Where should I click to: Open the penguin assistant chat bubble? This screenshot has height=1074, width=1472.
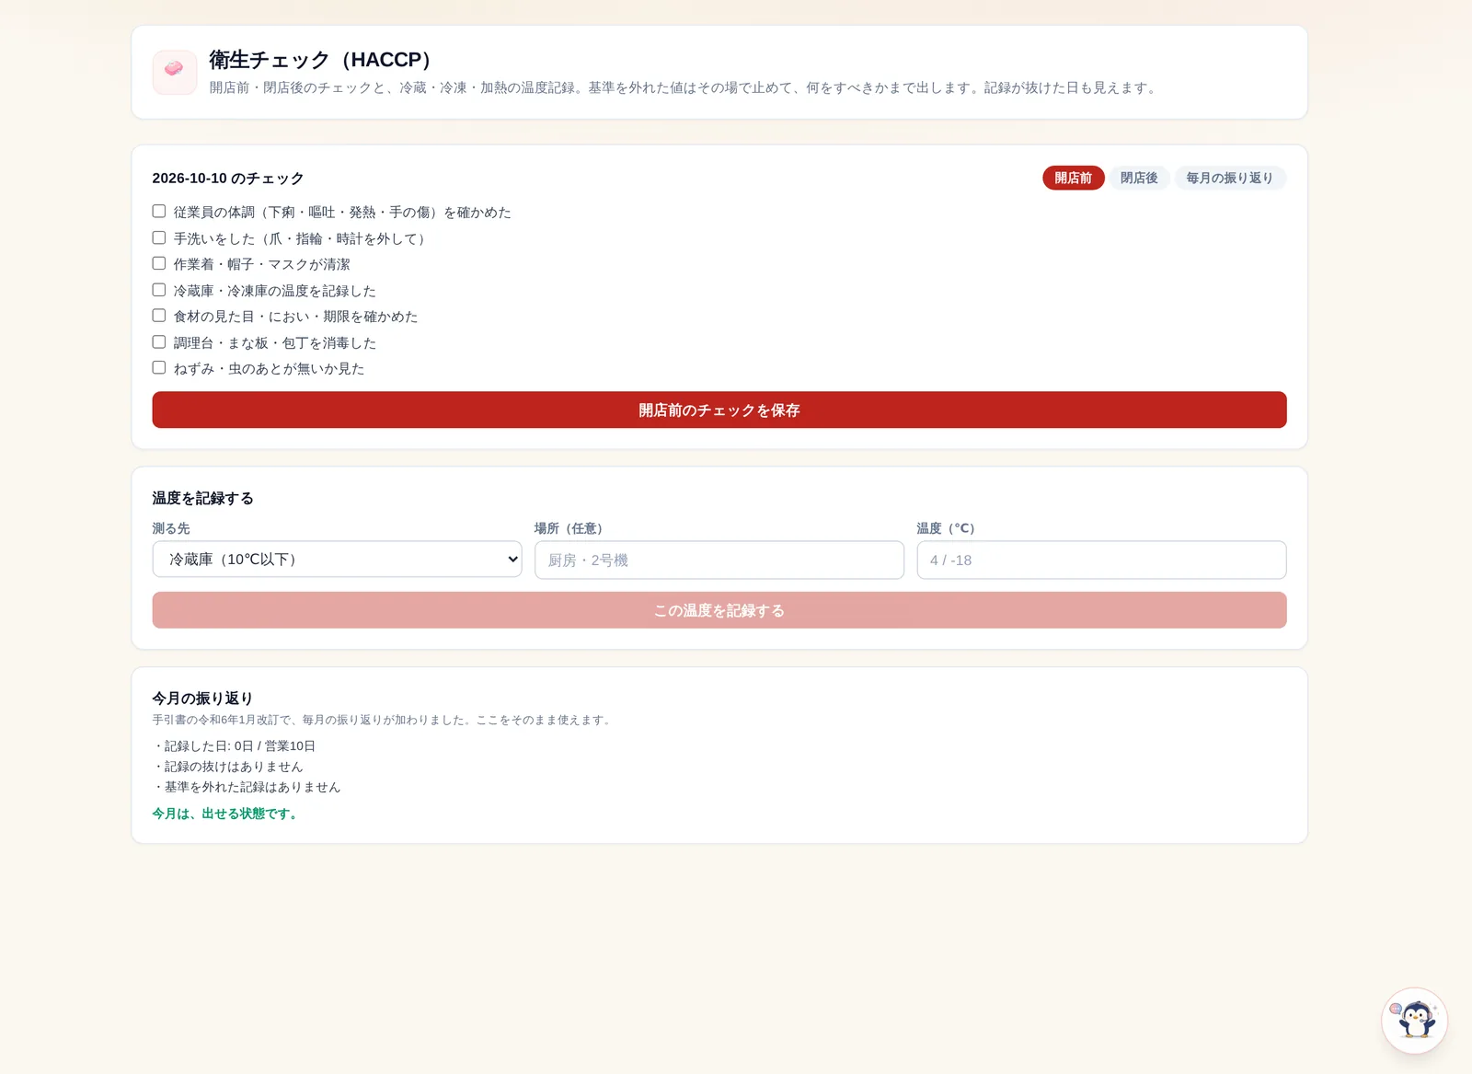(x=1414, y=1021)
